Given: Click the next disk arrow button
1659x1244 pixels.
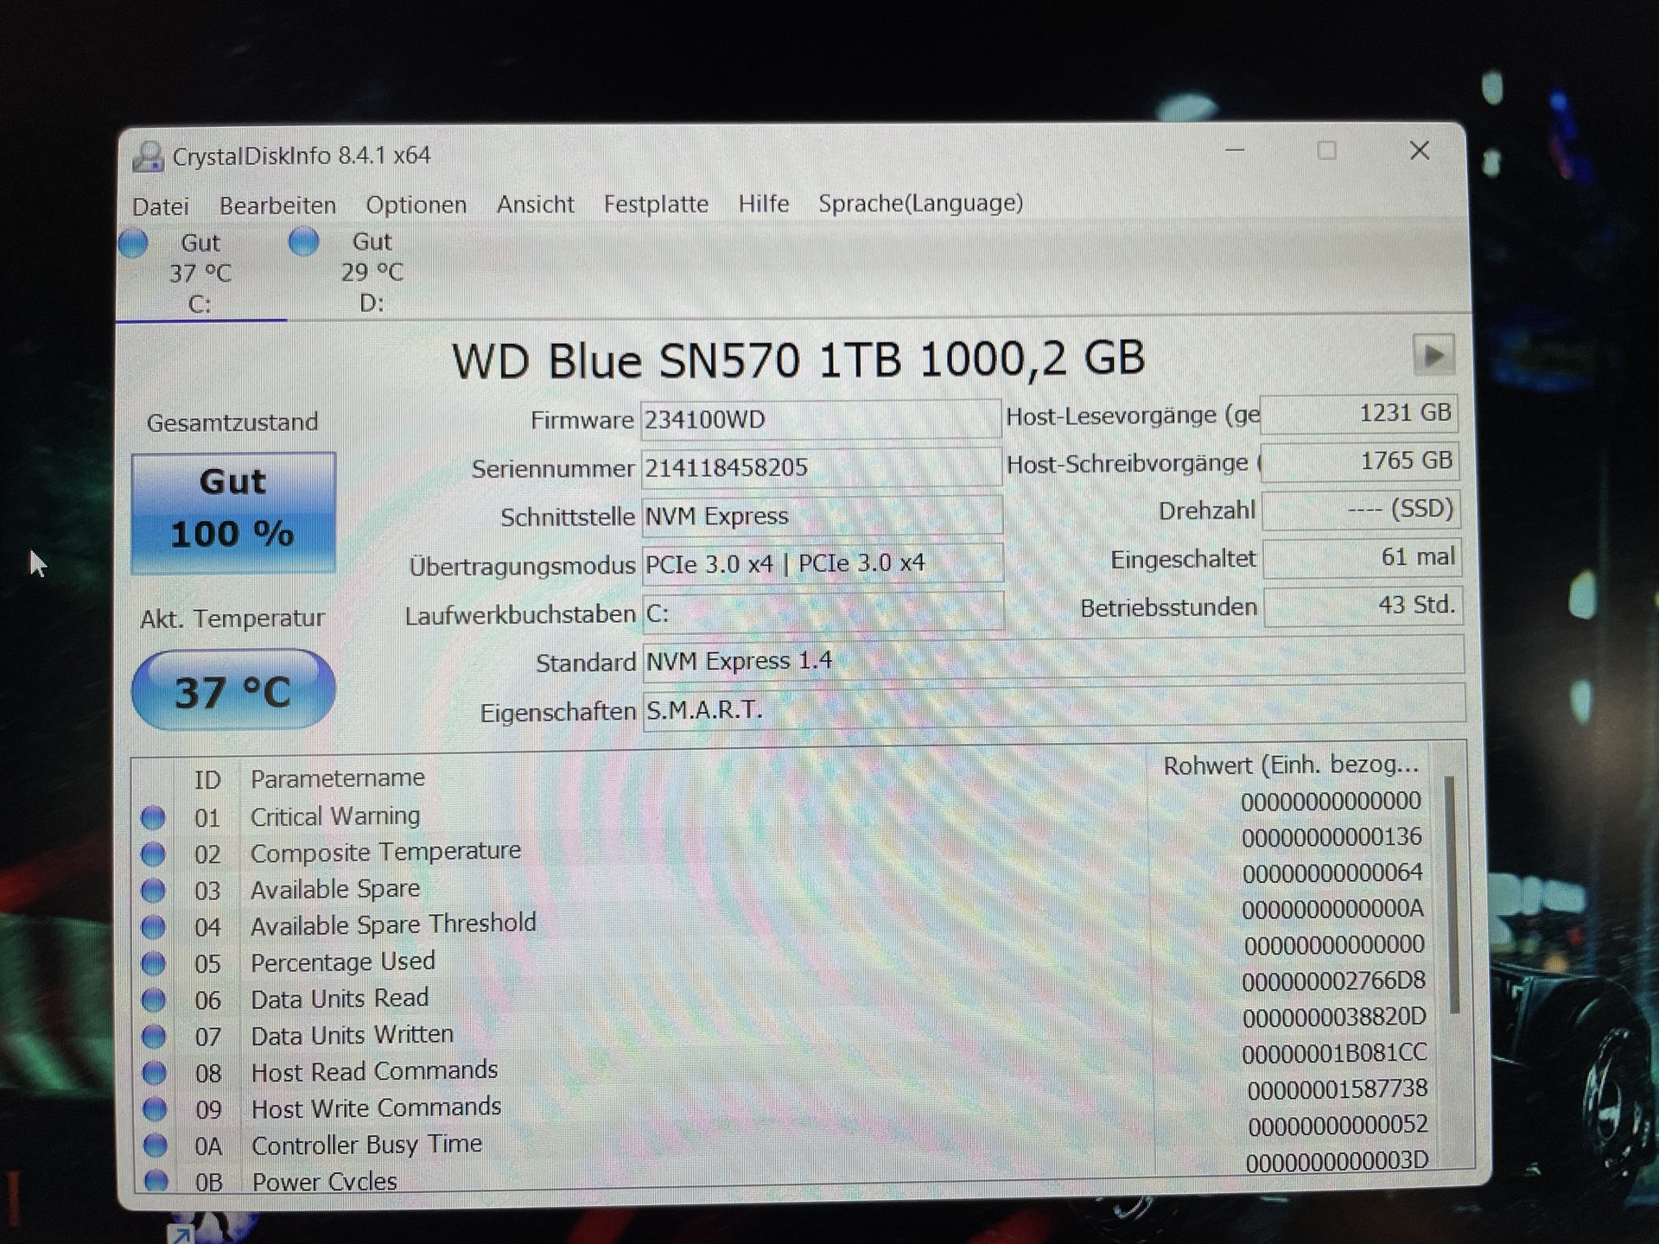Looking at the screenshot, I should (1433, 355).
